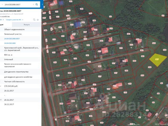Select map parcel labeled 1455
This screenshot has width=168, height=126.
(55, 62)
